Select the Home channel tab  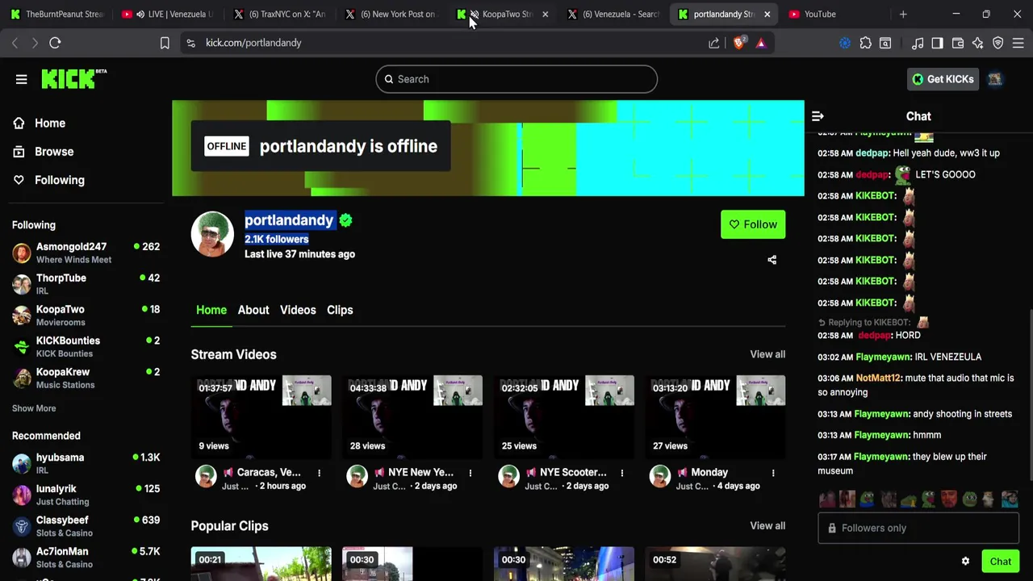point(211,310)
